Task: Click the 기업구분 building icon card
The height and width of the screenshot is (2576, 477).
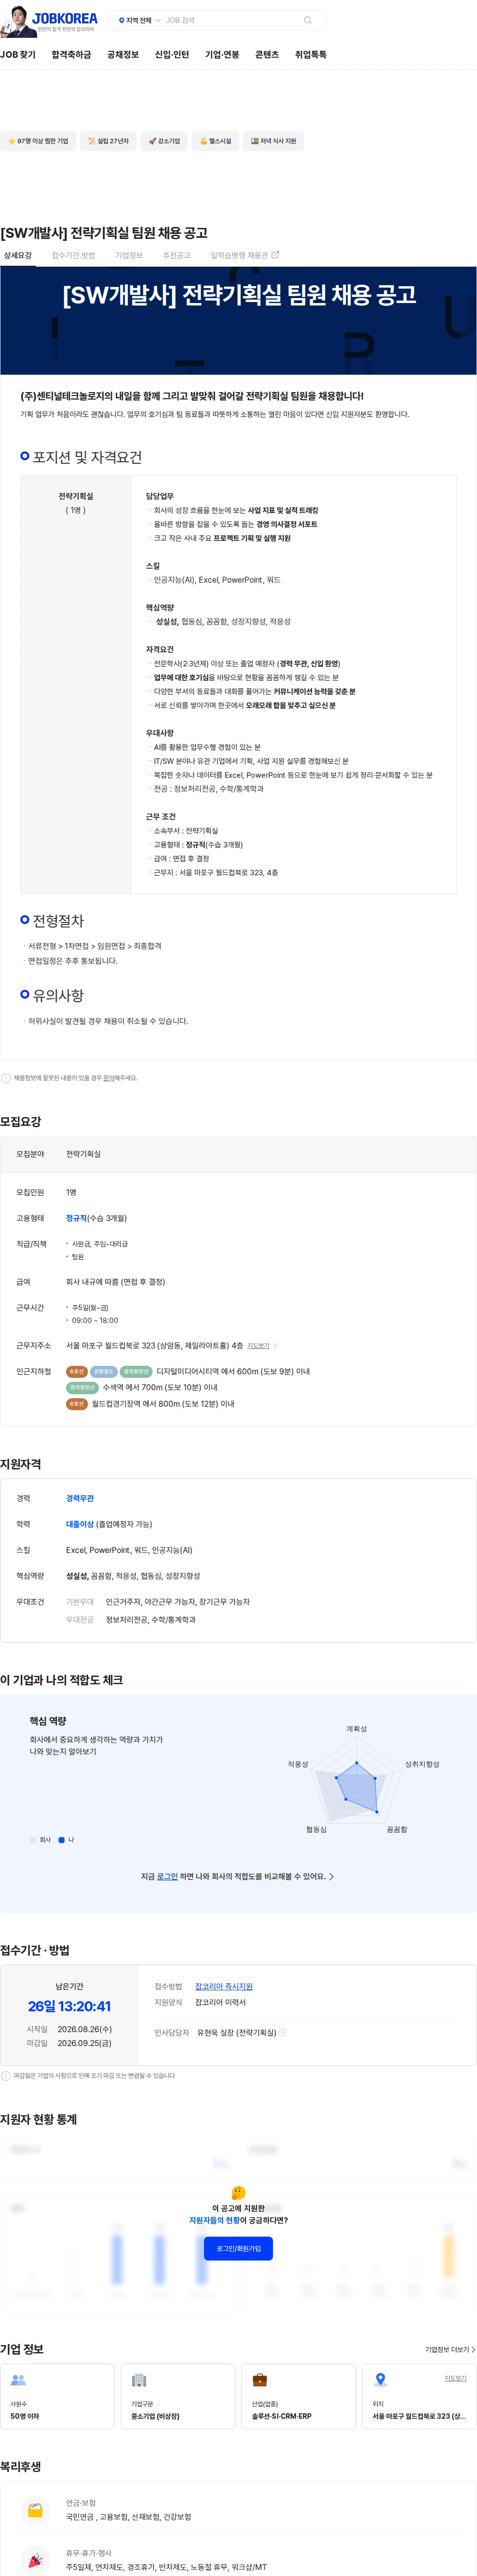Action: (x=177, y=2395)
